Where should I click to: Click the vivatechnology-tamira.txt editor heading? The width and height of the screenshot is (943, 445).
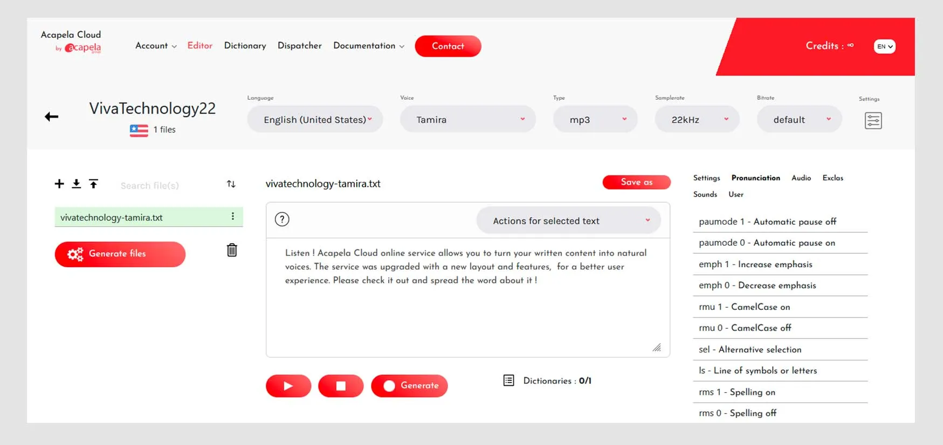pyautogui.click(x=323, y=184)
